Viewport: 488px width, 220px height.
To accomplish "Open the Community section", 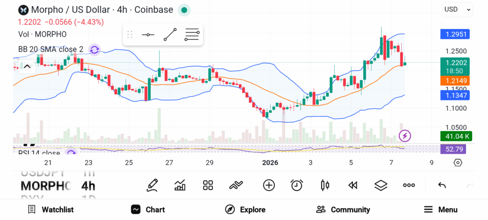I will (x=343, y=210).
